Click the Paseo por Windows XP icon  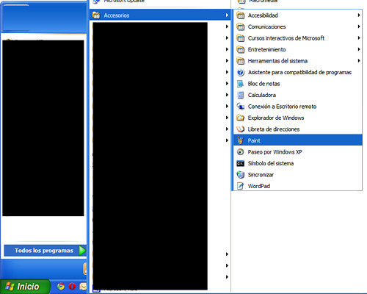coord(240,152)
